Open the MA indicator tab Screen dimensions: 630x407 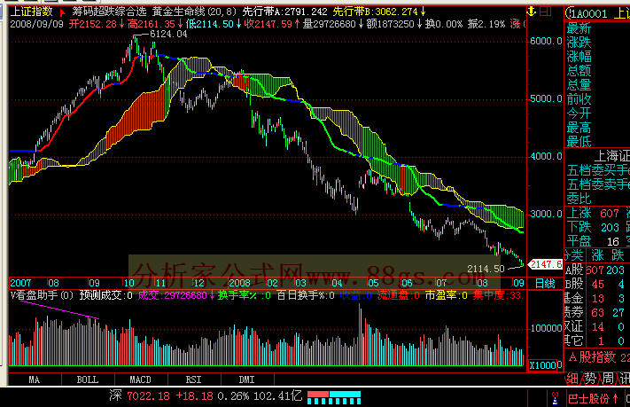pyautogui.click(x=35, y=380)
